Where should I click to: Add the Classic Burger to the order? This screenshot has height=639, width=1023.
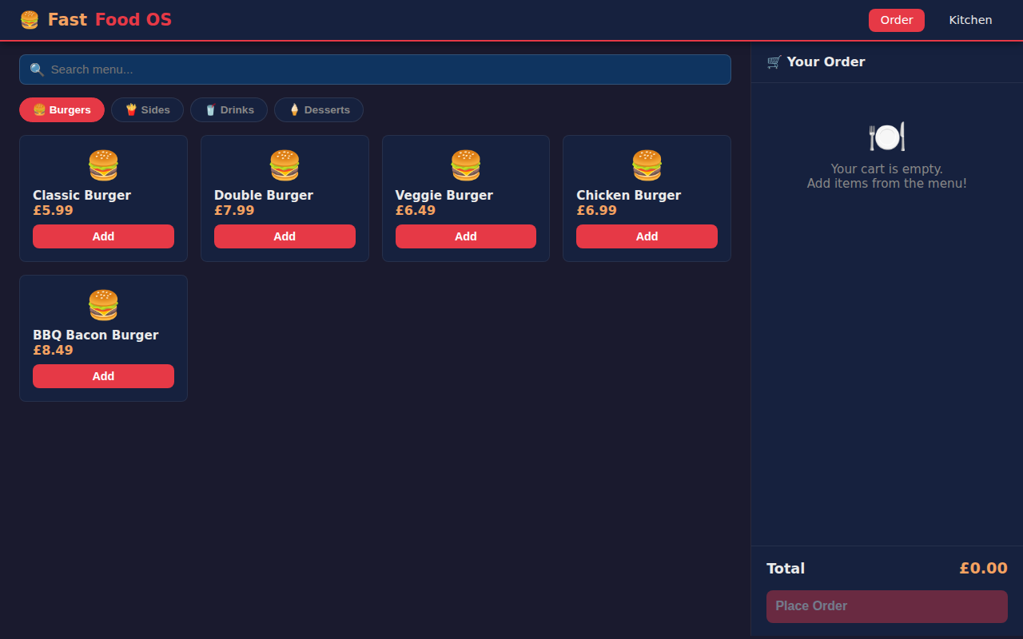point(103,236)
